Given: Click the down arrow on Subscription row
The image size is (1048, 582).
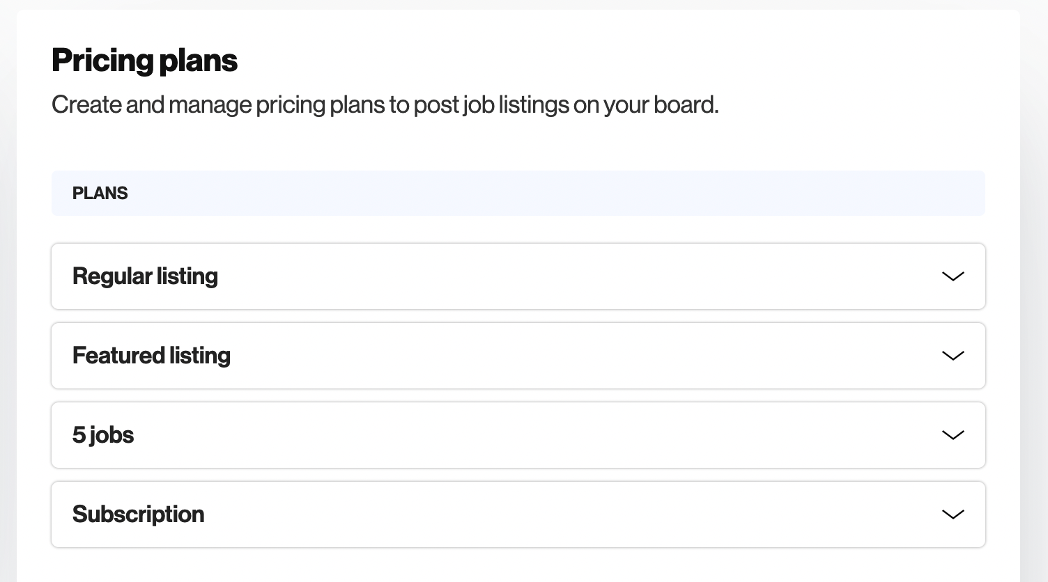Looking at the screenshot, I should (x=953, y=514).
